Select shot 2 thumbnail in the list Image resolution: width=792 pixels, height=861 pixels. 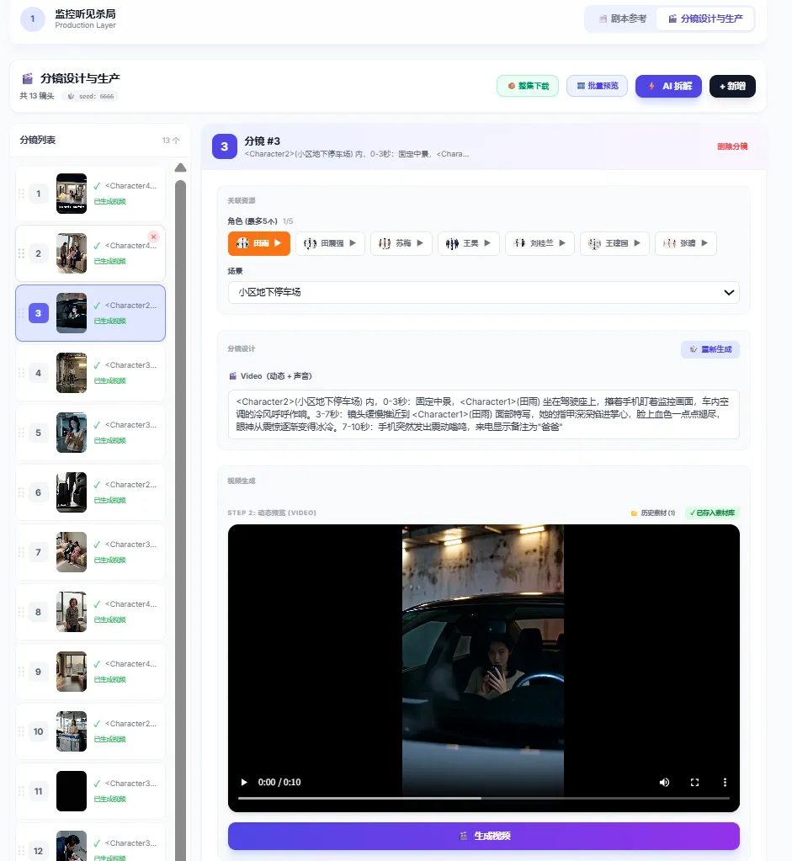(x=72, y=253)
